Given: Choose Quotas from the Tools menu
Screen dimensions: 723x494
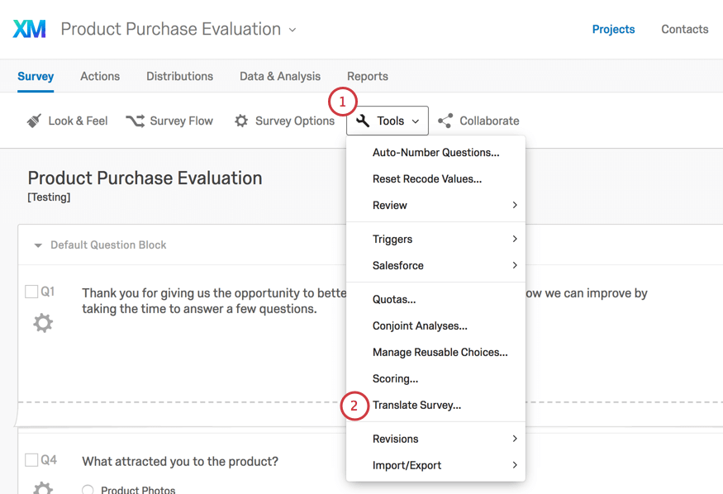Looking at the screenshot, I should pos(394,299).
